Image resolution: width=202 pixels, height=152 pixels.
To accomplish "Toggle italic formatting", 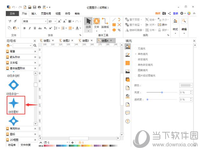I will 29,28.
